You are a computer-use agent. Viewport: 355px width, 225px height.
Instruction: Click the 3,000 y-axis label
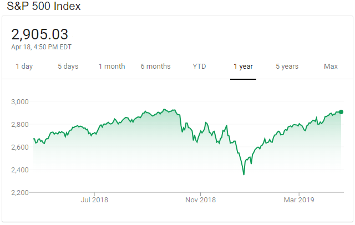point(20,101)
